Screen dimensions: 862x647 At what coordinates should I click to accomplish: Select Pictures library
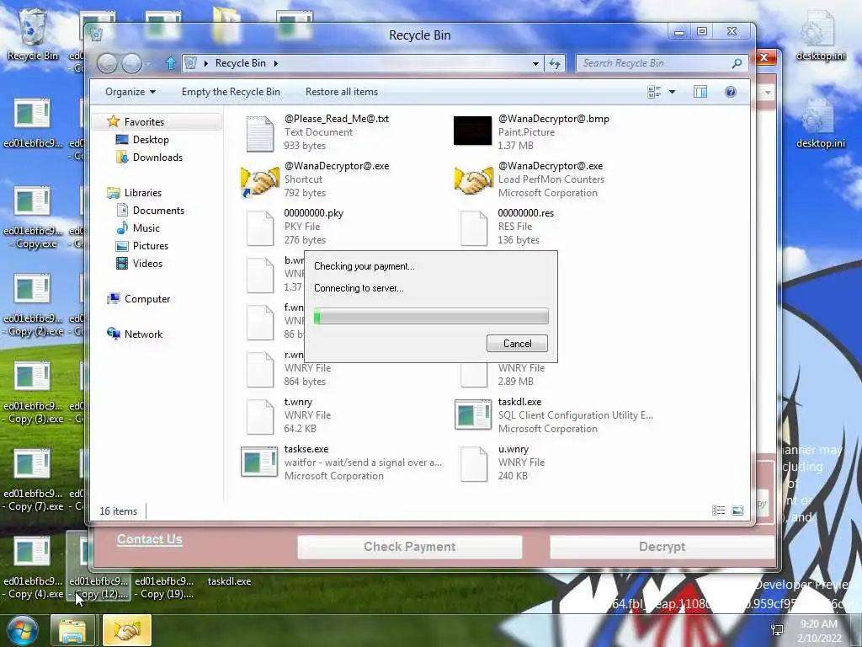(x=150, y=246)
